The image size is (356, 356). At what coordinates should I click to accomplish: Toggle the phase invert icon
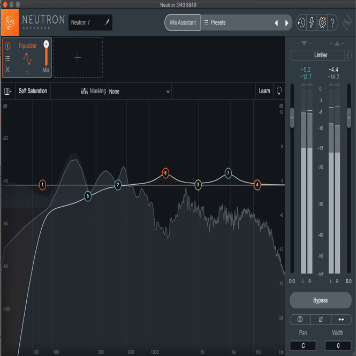pos(321,320)
